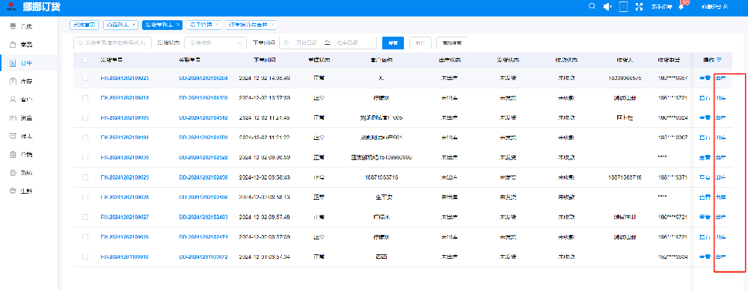The image size is (748, 291).
Task: Open the search icon in the top bar
Action: point(592,7)
